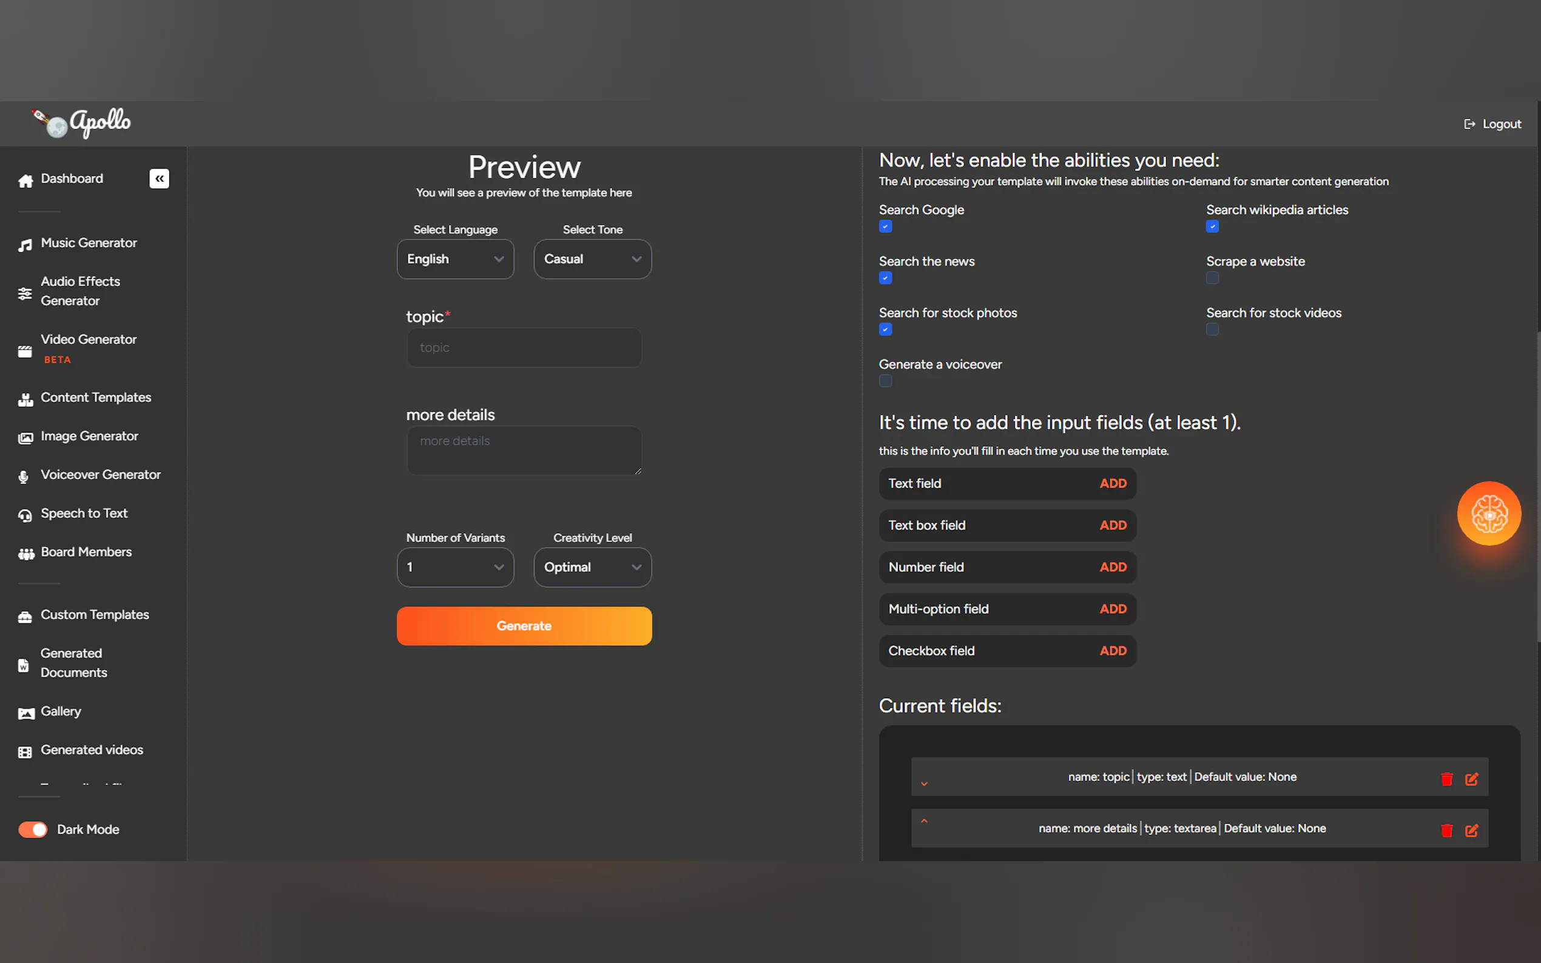Delete the topic field with trash icon
1541x963 pixels.
point(1446,778)
